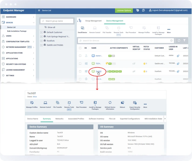The width and height of the screenshot is (192, 161).
Task: Click the License Options button
Action: tap(124, 11)
